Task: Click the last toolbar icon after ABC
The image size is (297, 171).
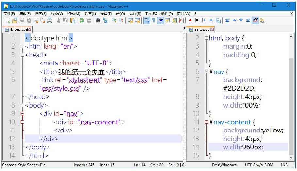Action: [262, 20]
